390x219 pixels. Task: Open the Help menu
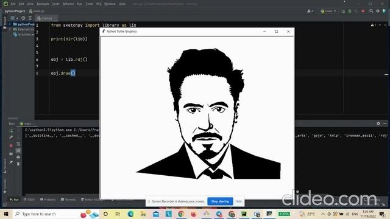[122, 4]
